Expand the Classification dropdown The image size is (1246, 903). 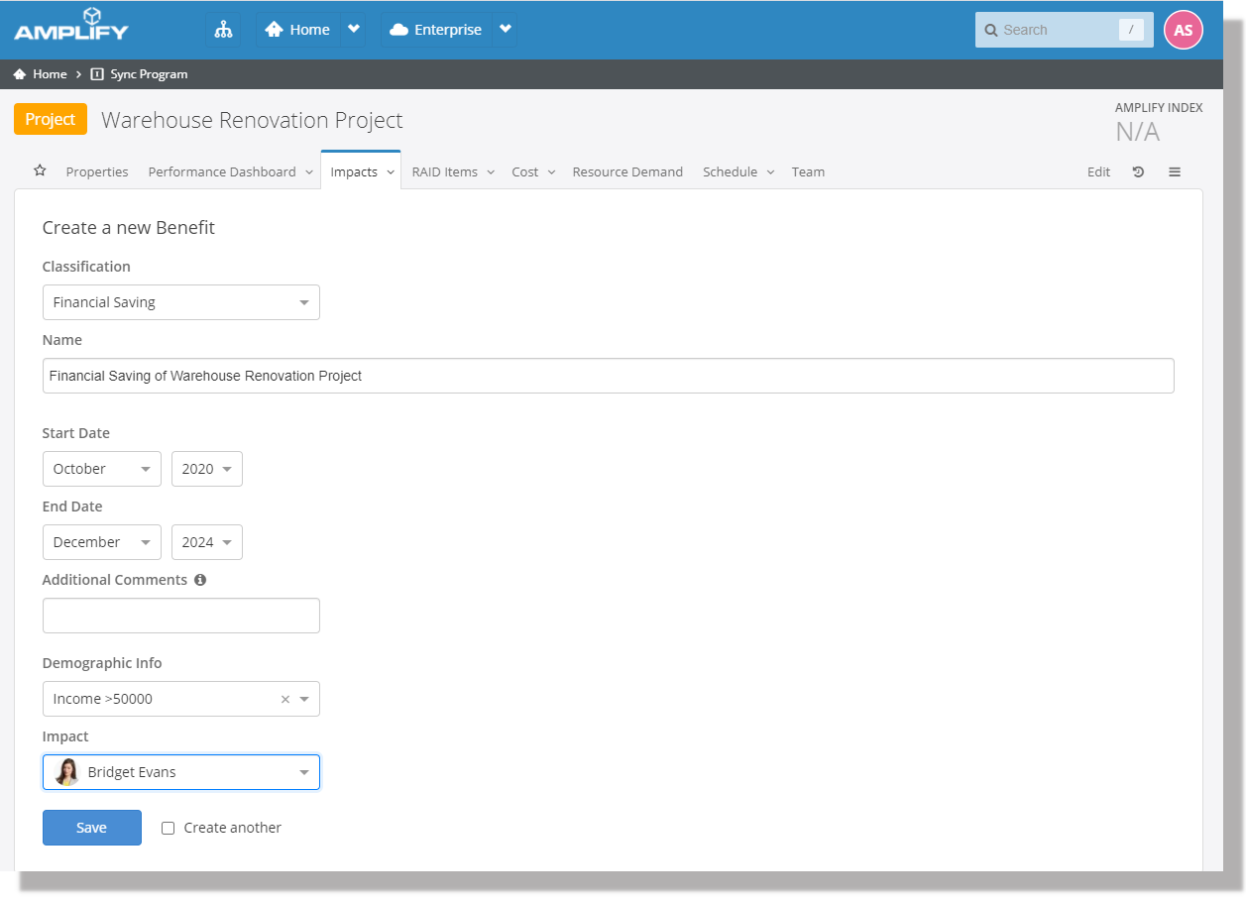[x=180, y=302]
